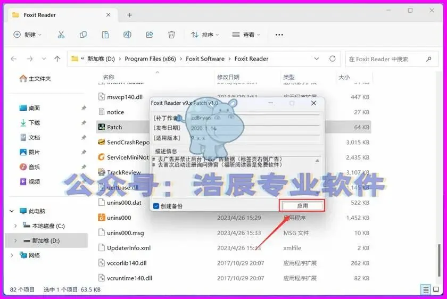Select the Patch application file

tap(114, 127)
